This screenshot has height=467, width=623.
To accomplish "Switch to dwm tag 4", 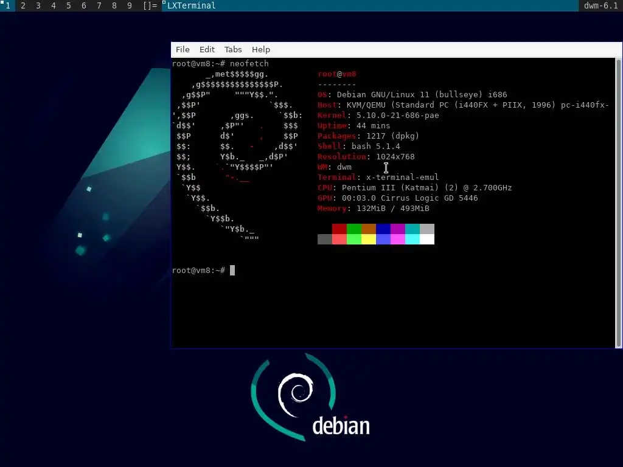I will click(54, 5).
